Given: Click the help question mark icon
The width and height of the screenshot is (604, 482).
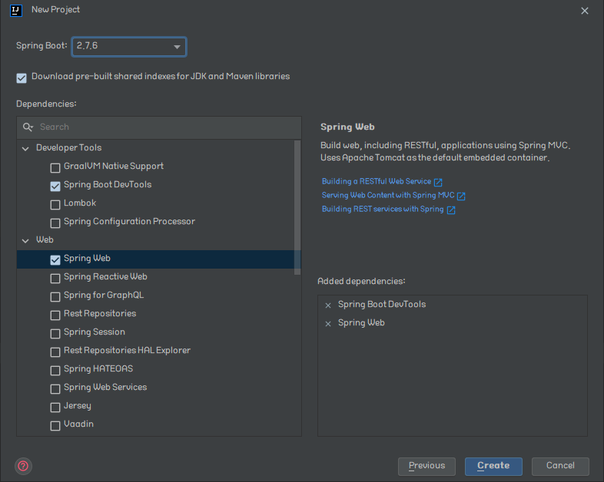Looking at the screenshot, I should (23, 466).
